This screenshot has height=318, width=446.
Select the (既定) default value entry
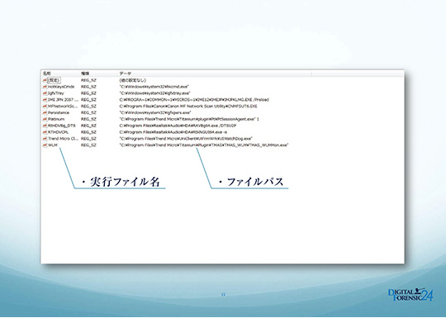(x=54, y=80)
